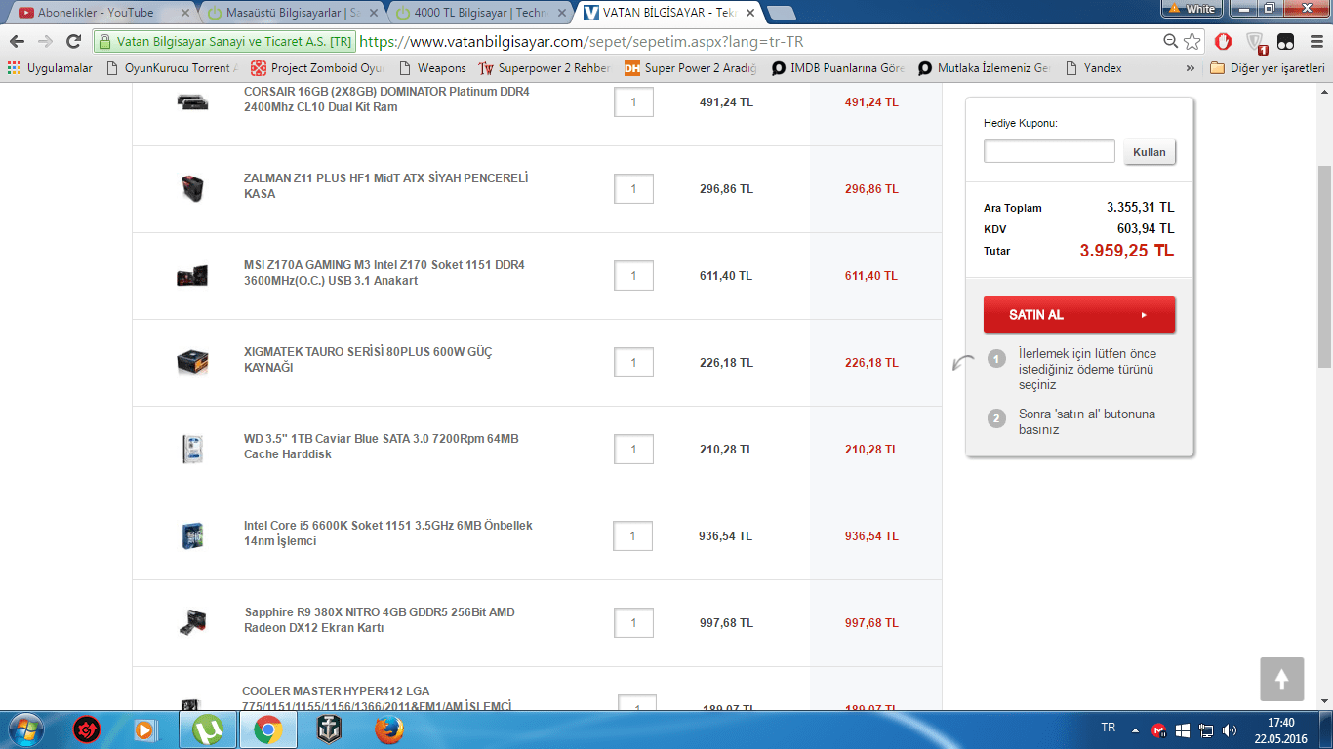Viewport: 1333px width, 749px height.
Task: Launch World of Warships from taskbar
Action: click(x=329, y=729)
